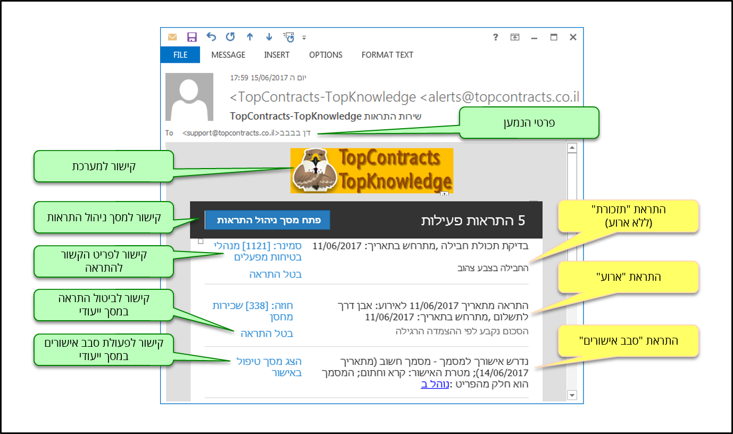
Task: Open Customize Quick Access Toolbar dropdown
Action: click(x=304, y=38)
